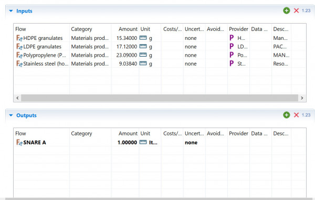Click the unit ruler icon in HDPE row

pyautogui.click(x=143, y=38)
